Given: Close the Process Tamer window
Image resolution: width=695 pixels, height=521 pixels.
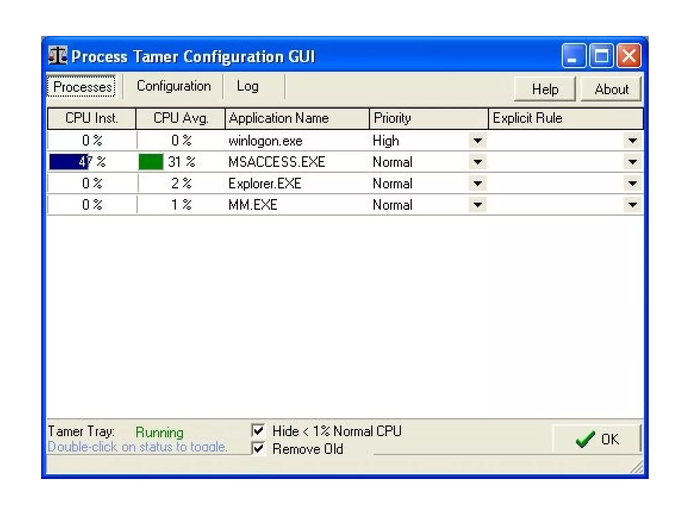Looking at the screenshot, I should click(x=628, y=56).
